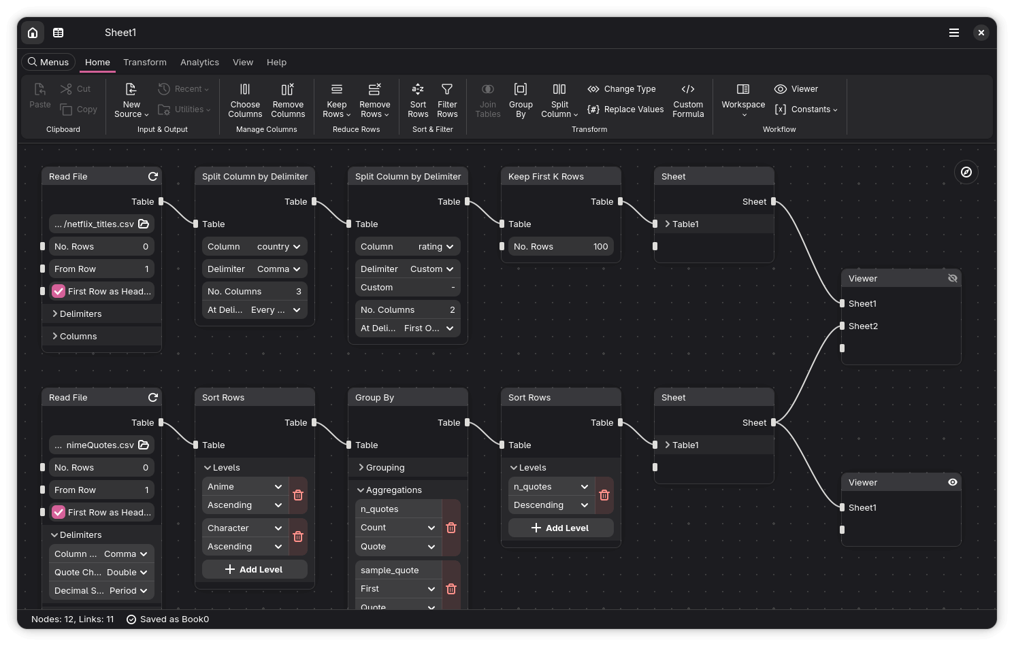The height and width of the screenshot is (646, 1014).
Task: Edit No. Columns value 3 field
Action: tap(255, 291)
